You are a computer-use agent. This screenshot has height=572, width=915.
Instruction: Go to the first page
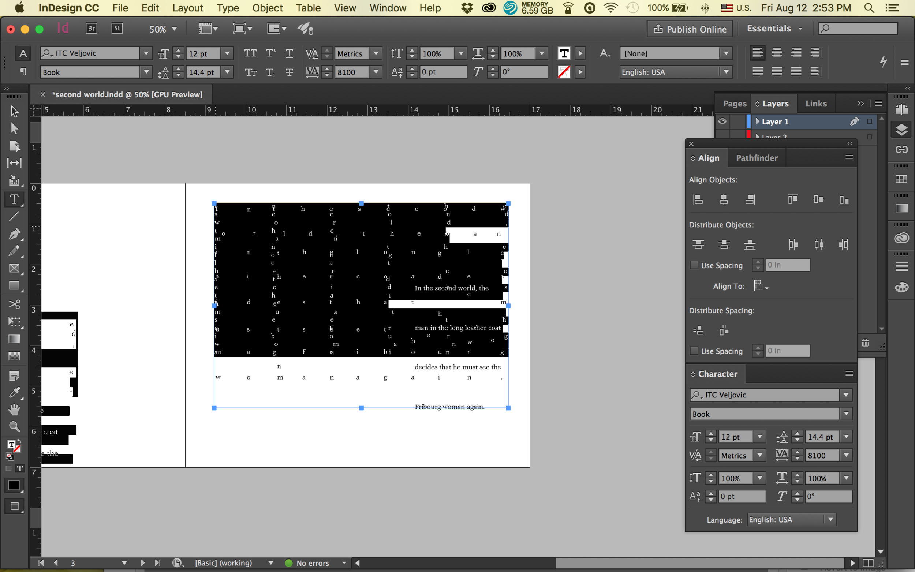point(41,562)
